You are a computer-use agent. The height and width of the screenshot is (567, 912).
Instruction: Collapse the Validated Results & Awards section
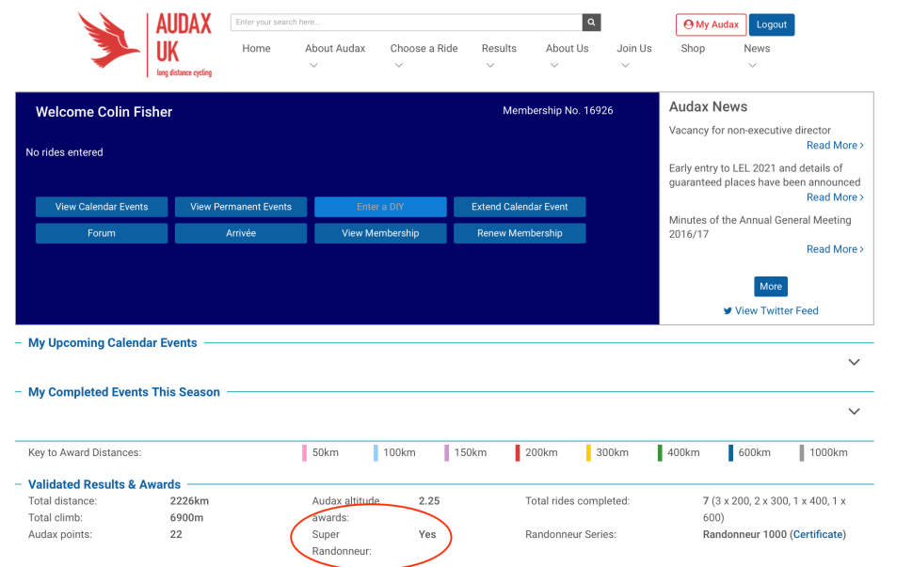coord(19,484)
